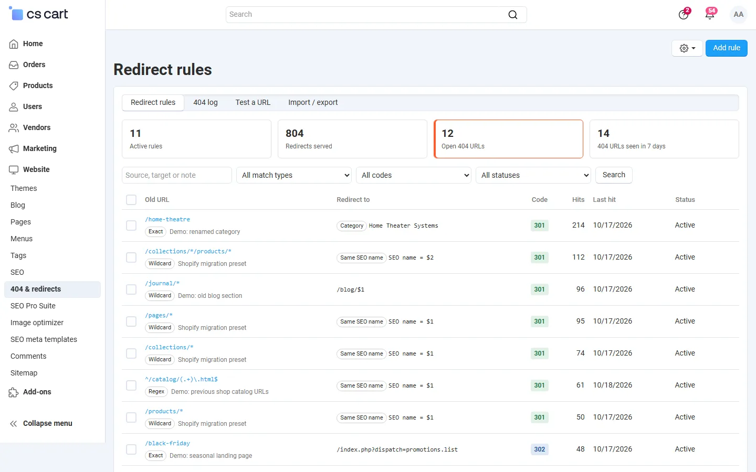Switch to the Test a URL tab
Image resolution: width=756 pixels, height=472 pixels.
click(253, 103)
